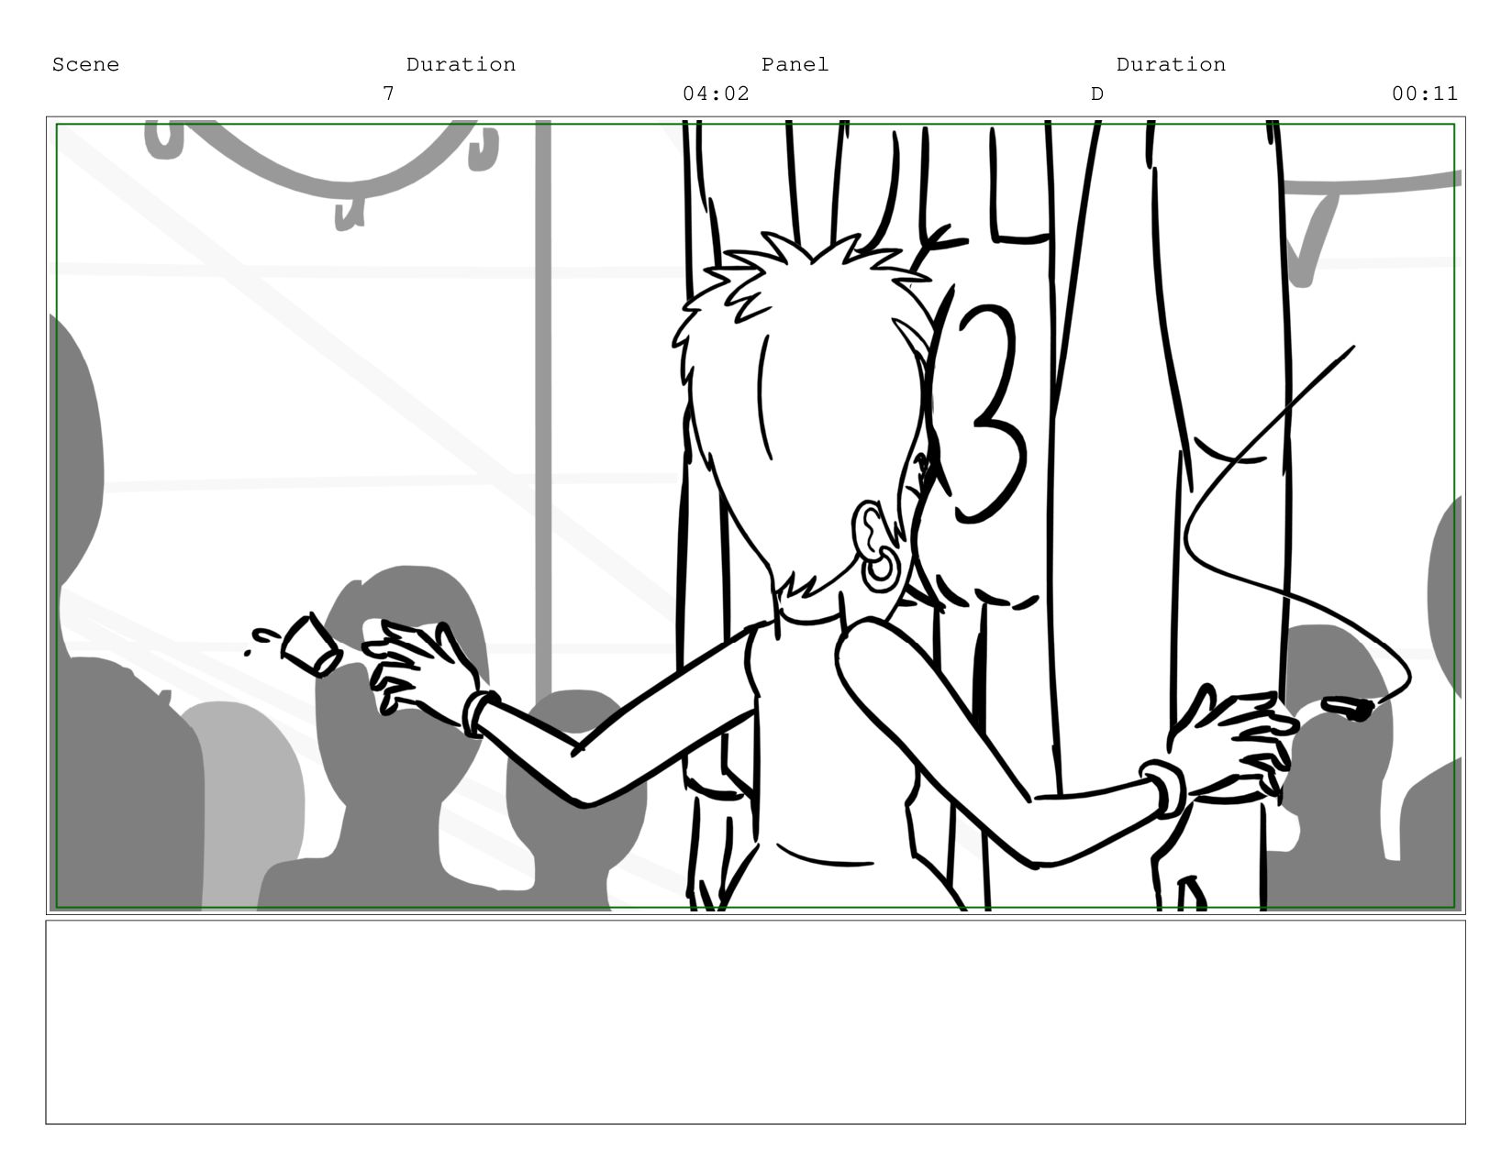Image resolution: width=1512 pixels, height=1170 pixels.
Task: Click the empty notes box below the panel
Action: pyautogui.click(x=755, y=1022)
